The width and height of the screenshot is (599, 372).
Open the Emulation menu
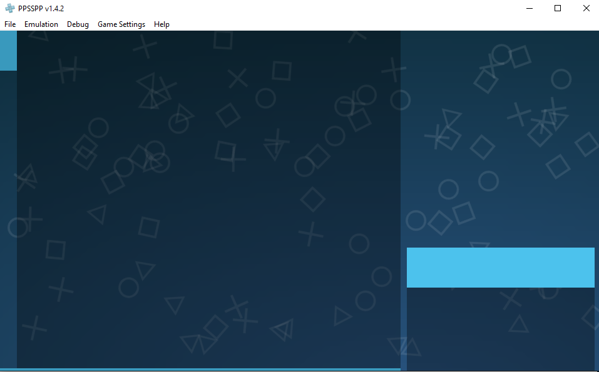(x=41, y=24)
